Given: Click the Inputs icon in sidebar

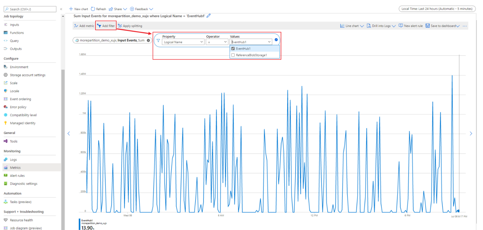Looking at the screenshot, I should point(5,25).
